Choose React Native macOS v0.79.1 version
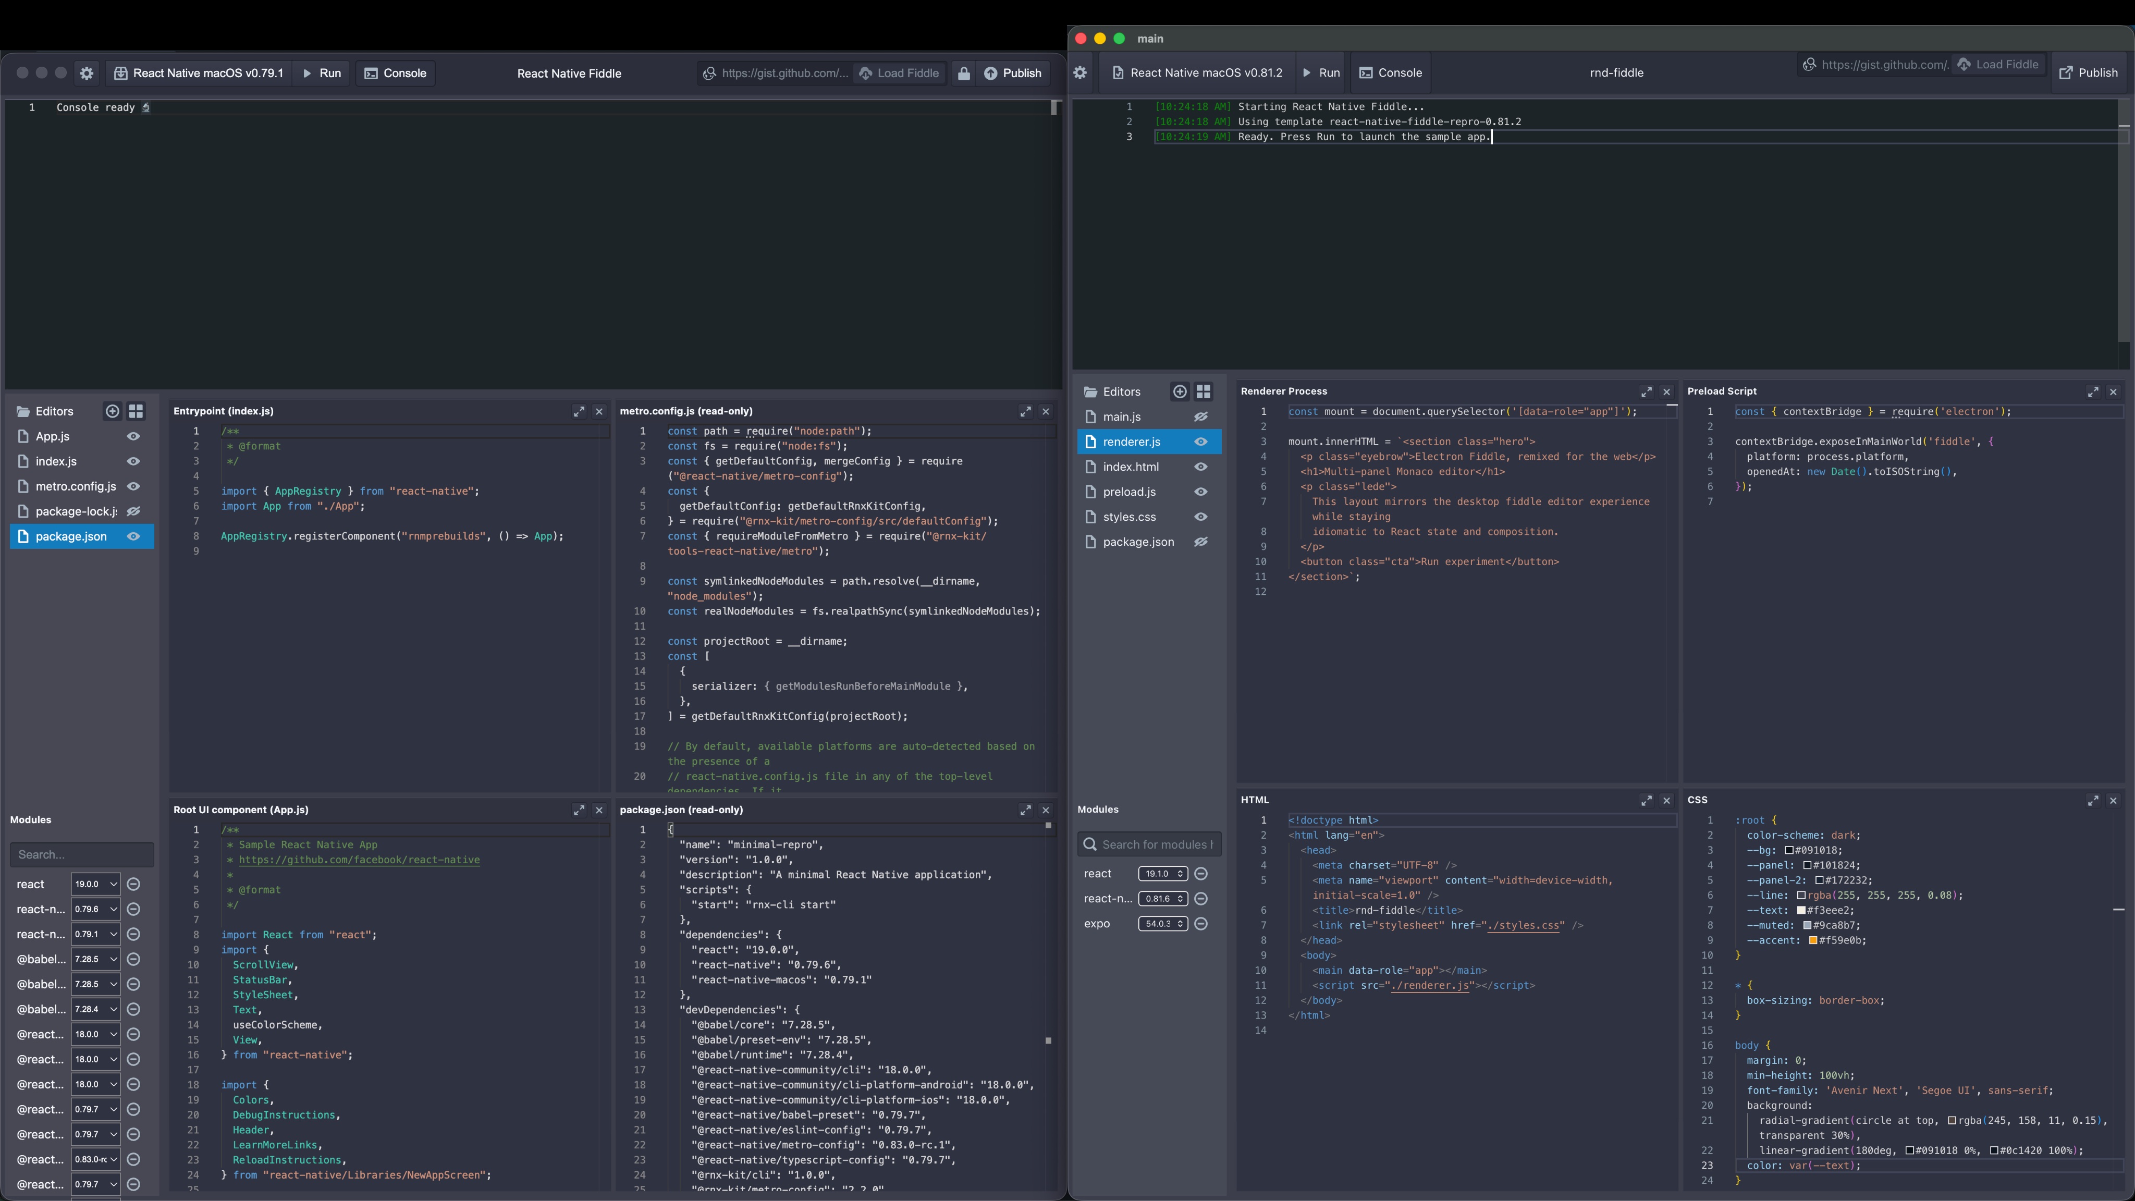This screenshot has height=1201, width=2135. [x=199, y=73]
